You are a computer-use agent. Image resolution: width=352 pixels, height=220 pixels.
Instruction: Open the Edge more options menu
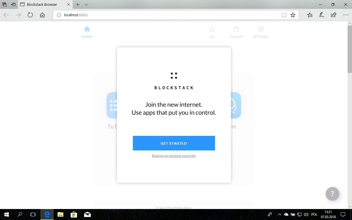pos(346,15)
